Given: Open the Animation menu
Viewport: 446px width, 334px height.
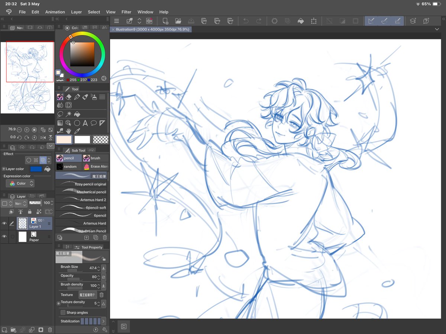Looking at the screenshot, I should pos(55,12).
